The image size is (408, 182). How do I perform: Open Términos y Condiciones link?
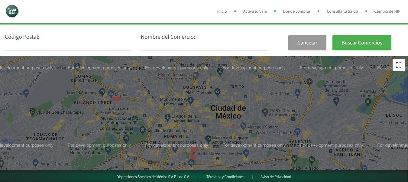pyautogui.click(x=225, y=177)
